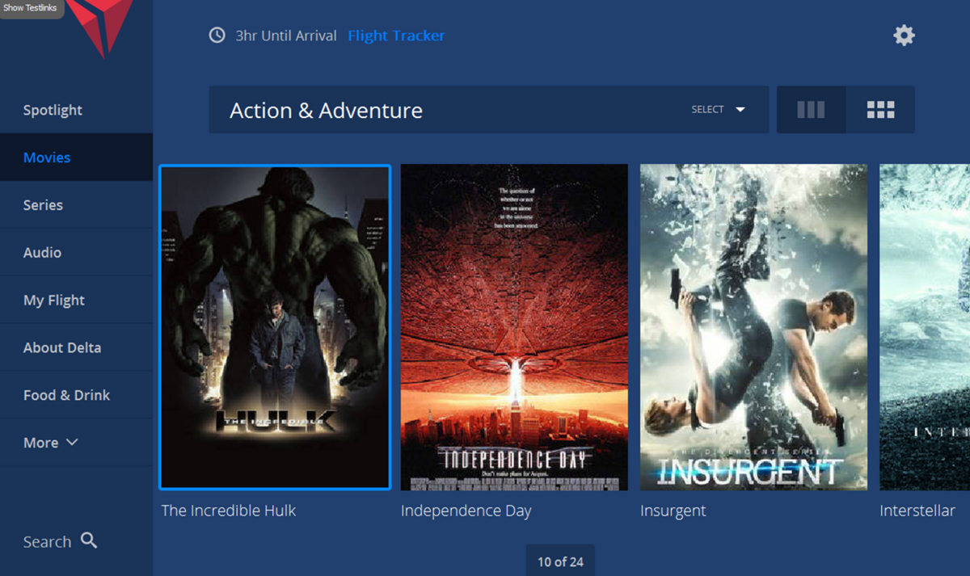
Task: Select The Incredible Hulk poster
Action: pyautogui.click(x=275, y=327)
